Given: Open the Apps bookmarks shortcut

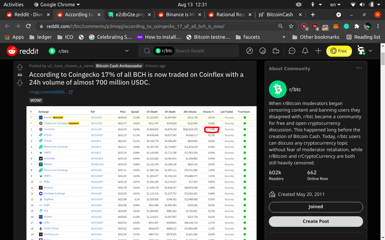Looking at the screenshot, I should click(x=14, y=37).
